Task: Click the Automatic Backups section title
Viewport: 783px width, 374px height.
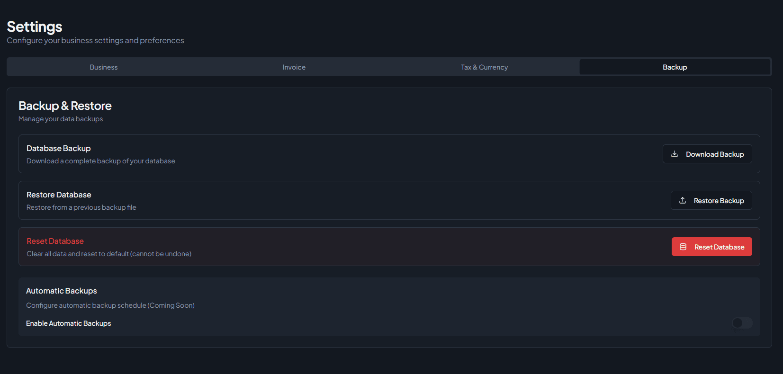Action: [x=62, y=291]
